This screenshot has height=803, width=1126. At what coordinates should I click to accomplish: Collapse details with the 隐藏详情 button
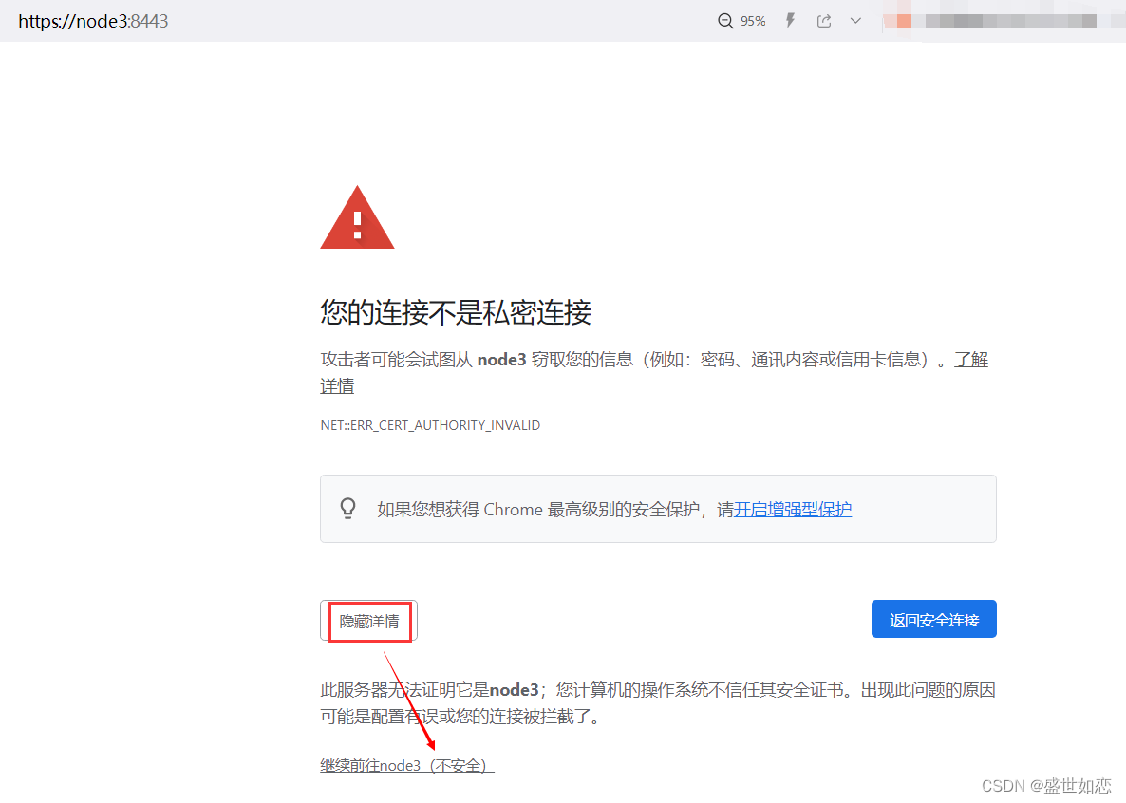(x=368, y=620)
